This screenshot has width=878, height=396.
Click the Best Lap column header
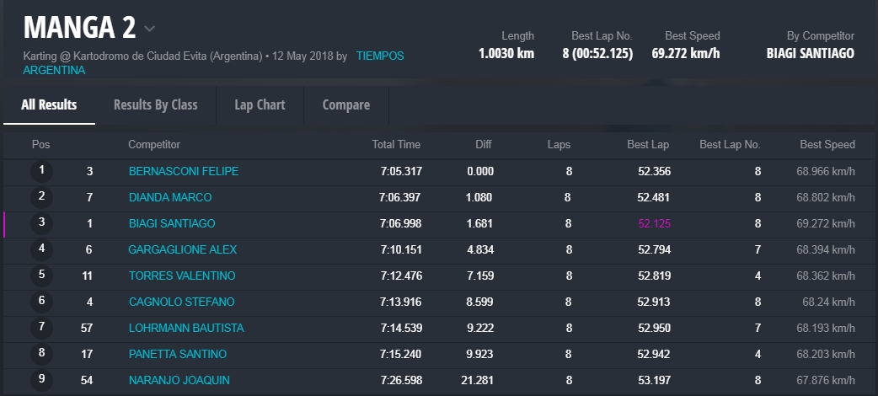coord(648,145)
